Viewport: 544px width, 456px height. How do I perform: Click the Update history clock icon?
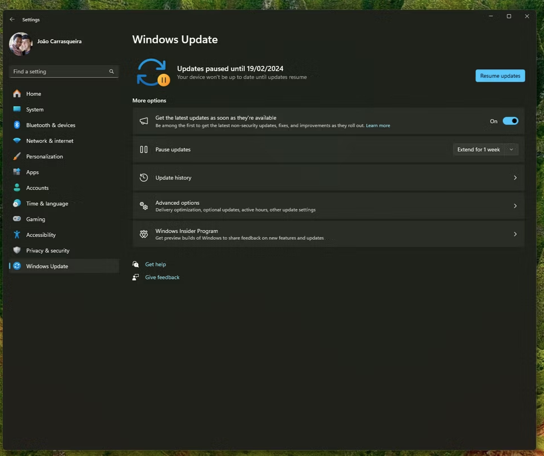[144, 178]
